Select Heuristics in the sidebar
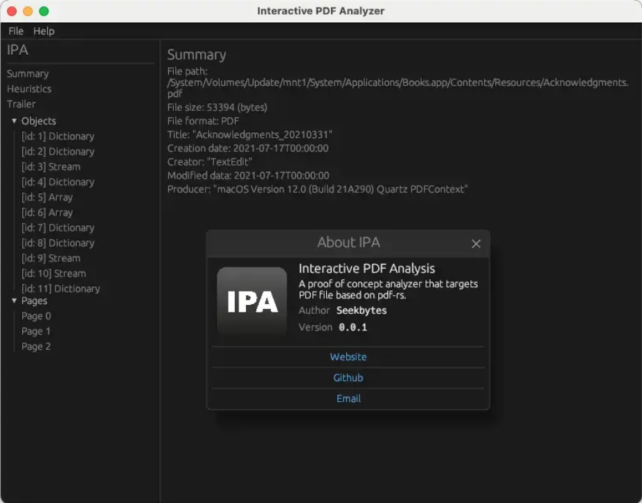The height and width of the screenshot is (503, 642). [x=29, y=89]
